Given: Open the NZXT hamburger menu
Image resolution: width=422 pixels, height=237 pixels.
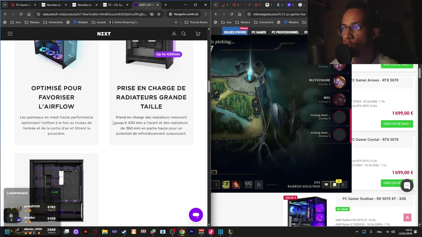Looking at the screenshot, I should coord(10,34).
